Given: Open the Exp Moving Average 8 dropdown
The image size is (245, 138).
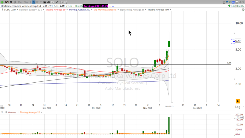Looking at the screenshot, I should pyautogui.click(x=118, y=10).
